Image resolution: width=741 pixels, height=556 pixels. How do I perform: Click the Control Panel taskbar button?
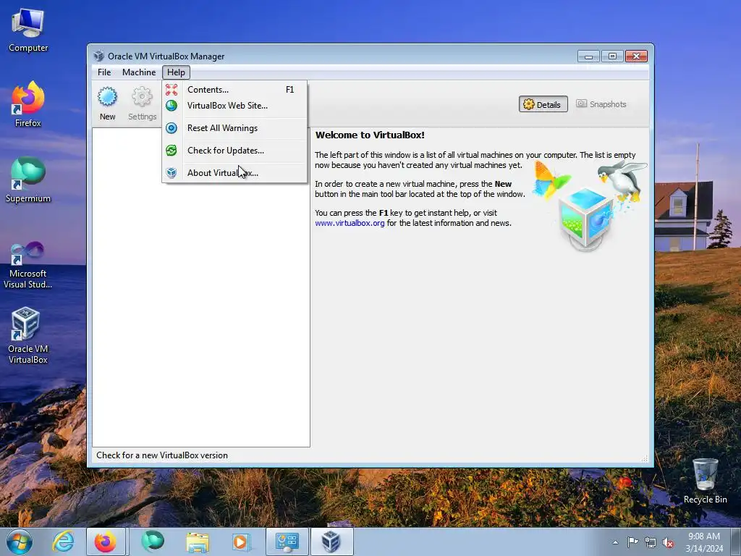click(x=287, y=542)
